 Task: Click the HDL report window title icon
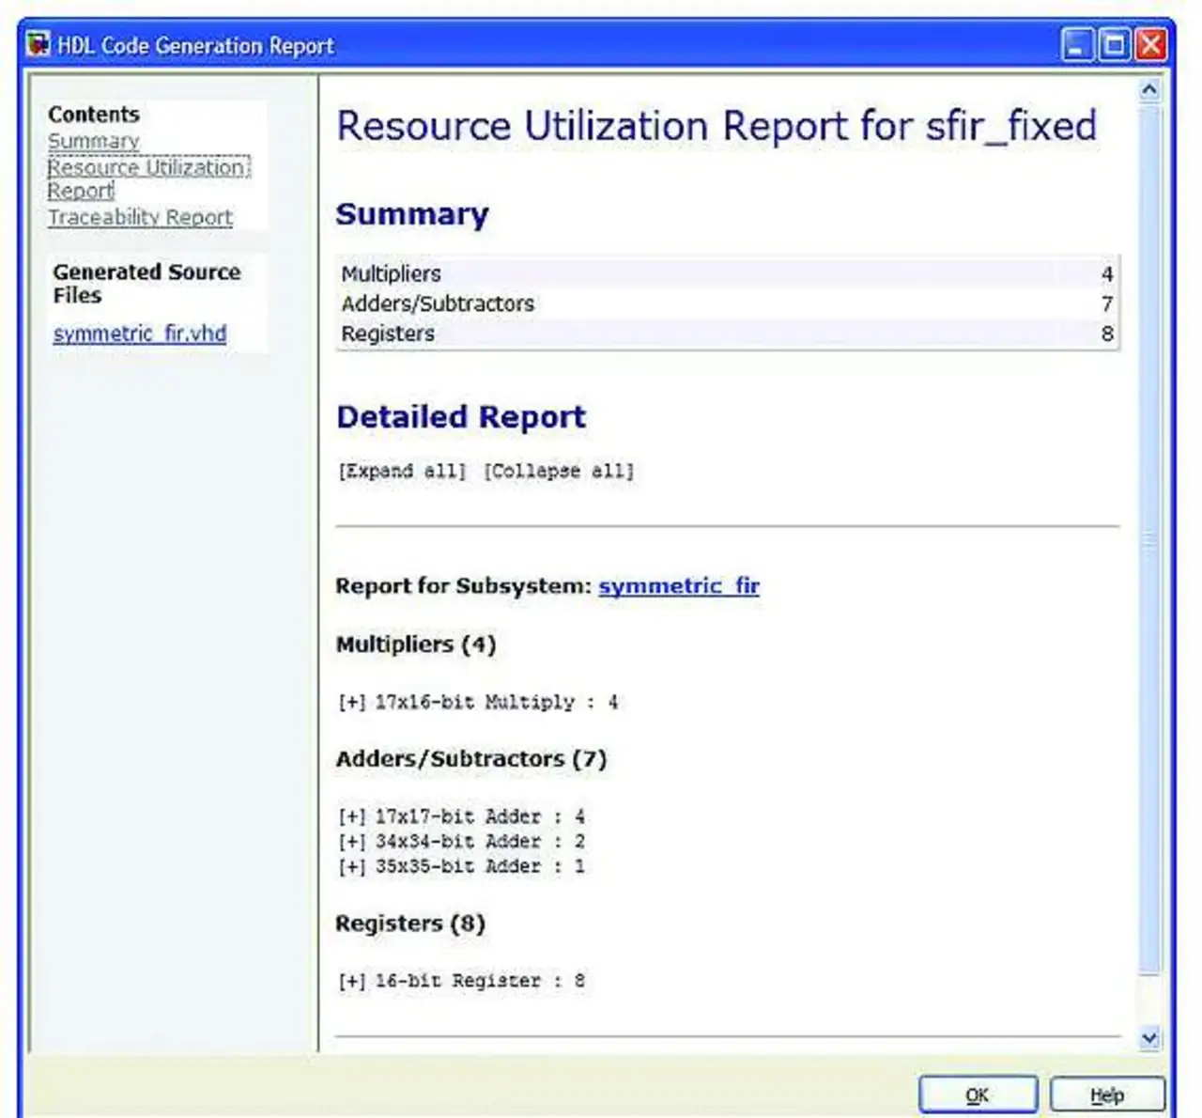tap(38, 44)
